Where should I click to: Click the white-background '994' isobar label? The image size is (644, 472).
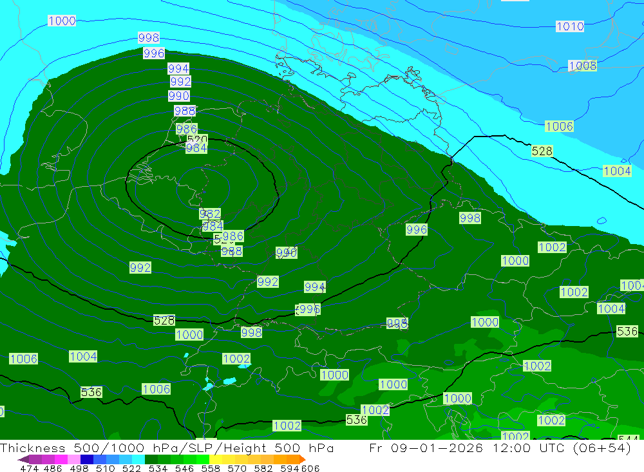coord(178,69)
